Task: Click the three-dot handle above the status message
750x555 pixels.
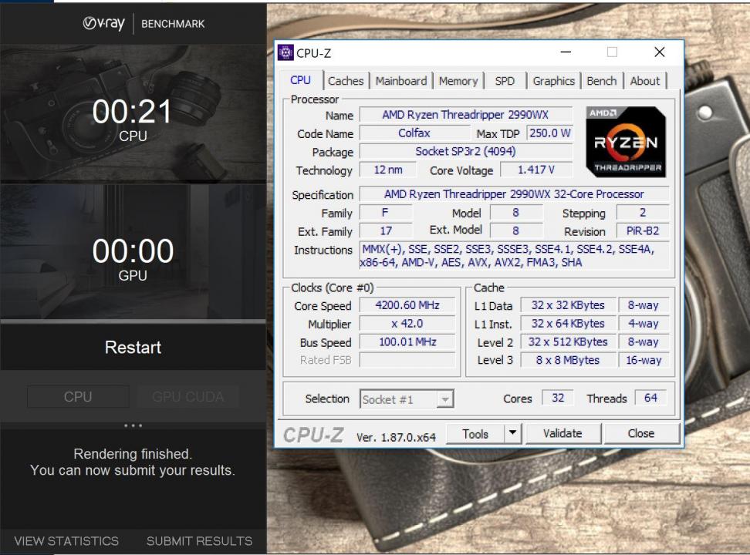Action: [x=133, y=425]
